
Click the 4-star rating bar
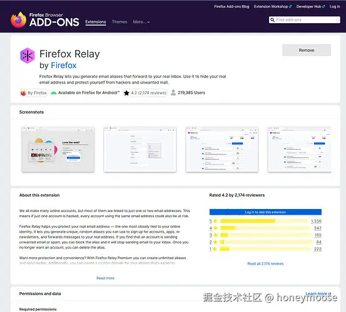coord(265,228)
